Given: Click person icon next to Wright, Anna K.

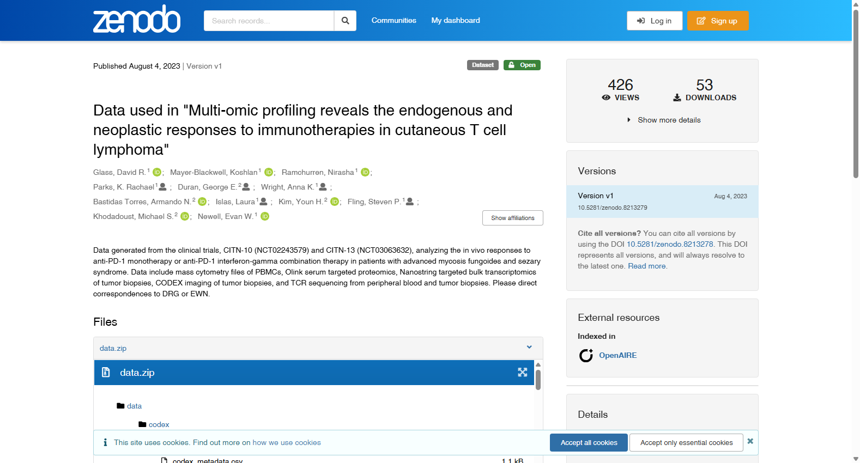Looking at the screenshot, I should coord(323,187).
